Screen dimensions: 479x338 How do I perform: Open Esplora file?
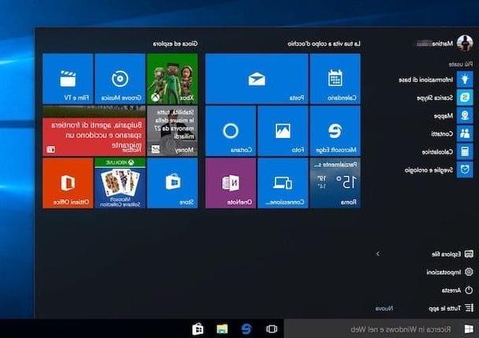tap(452, 254)
